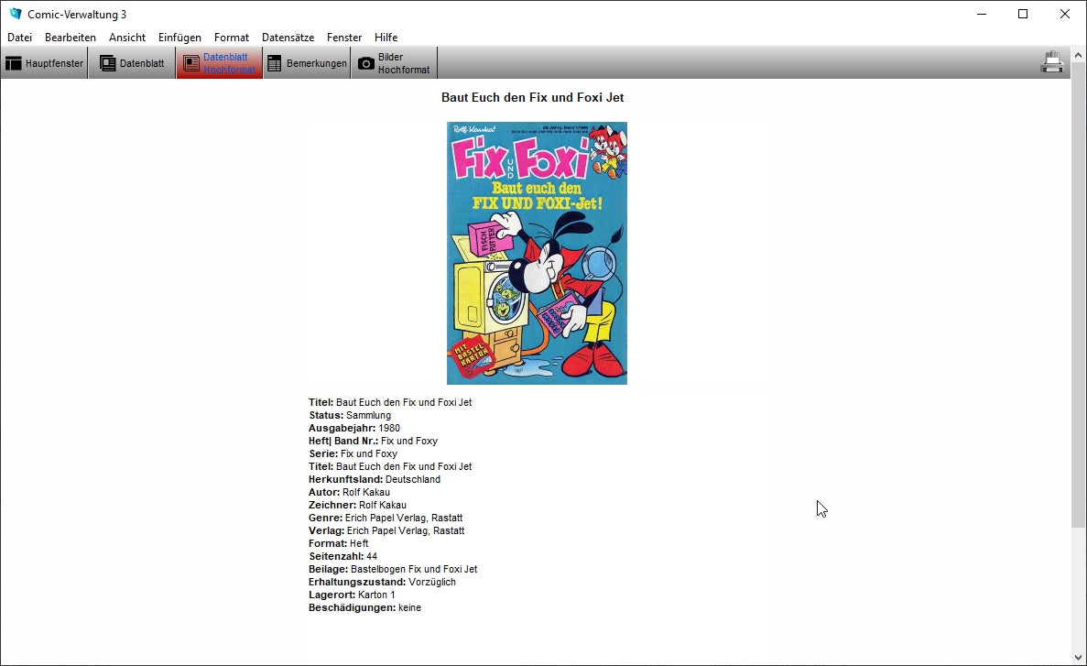The image size is (1087, 666).
Task: Open the Format menu
Action: 232,38
